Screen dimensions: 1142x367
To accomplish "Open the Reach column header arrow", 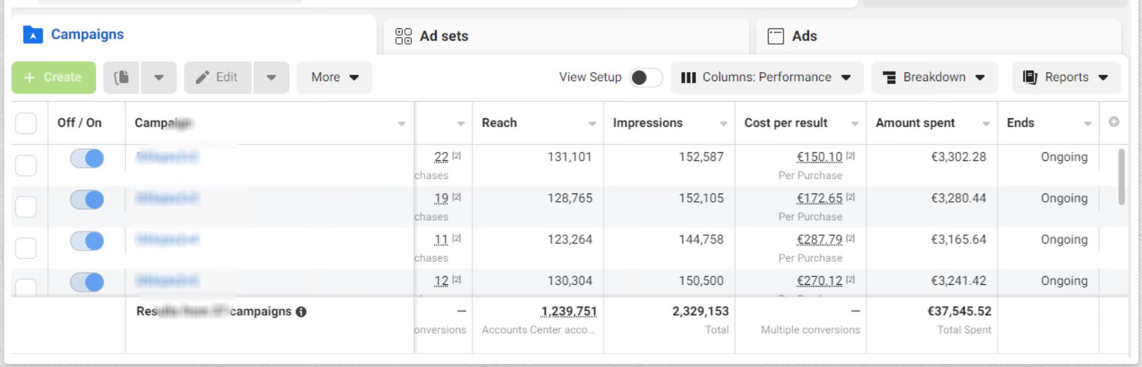I will [x=592, y=123].
